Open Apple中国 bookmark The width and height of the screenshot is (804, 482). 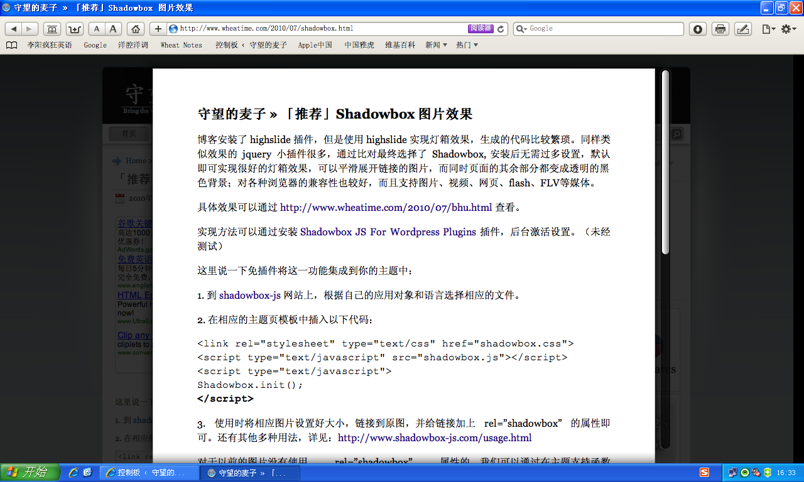[315, 45]
